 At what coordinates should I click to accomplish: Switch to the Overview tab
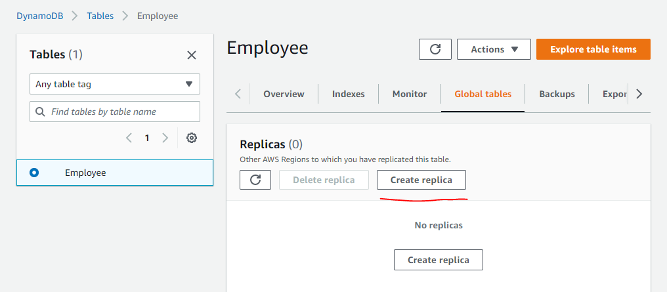click(284, 94)
